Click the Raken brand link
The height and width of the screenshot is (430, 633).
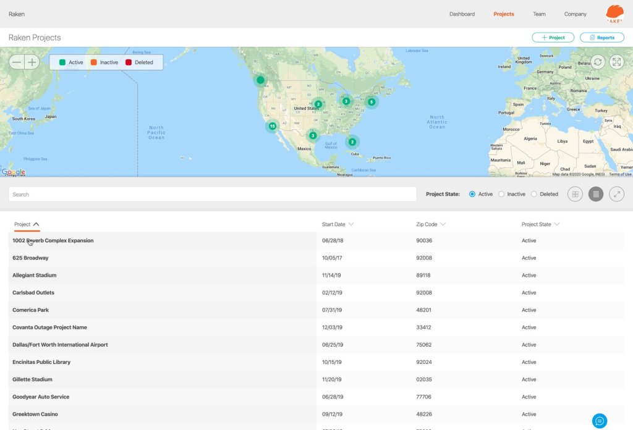pos(17,14)
